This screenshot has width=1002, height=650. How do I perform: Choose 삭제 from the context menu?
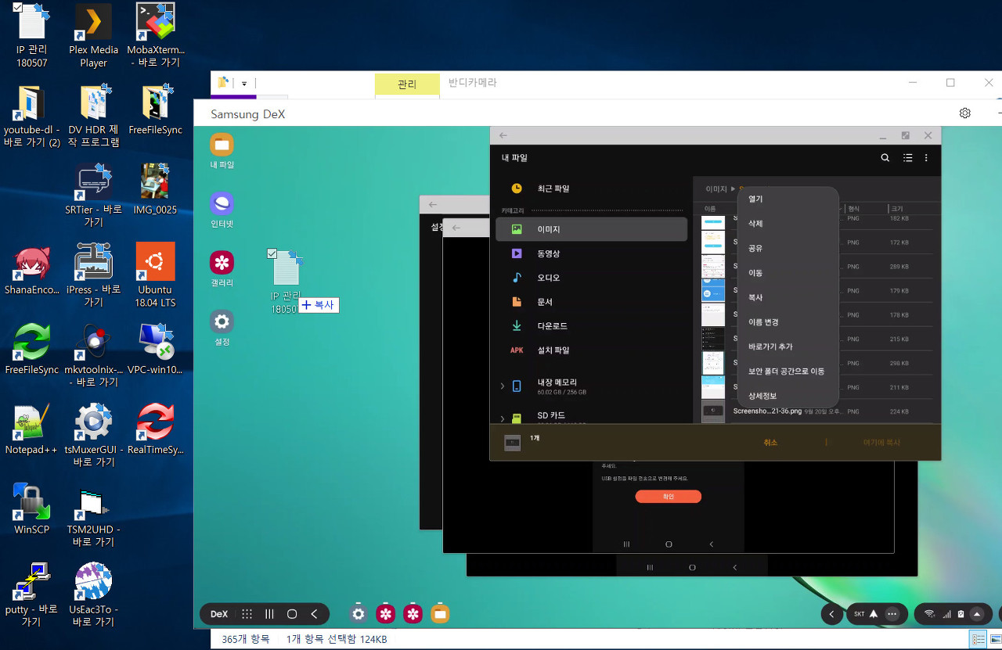point(788,224)
